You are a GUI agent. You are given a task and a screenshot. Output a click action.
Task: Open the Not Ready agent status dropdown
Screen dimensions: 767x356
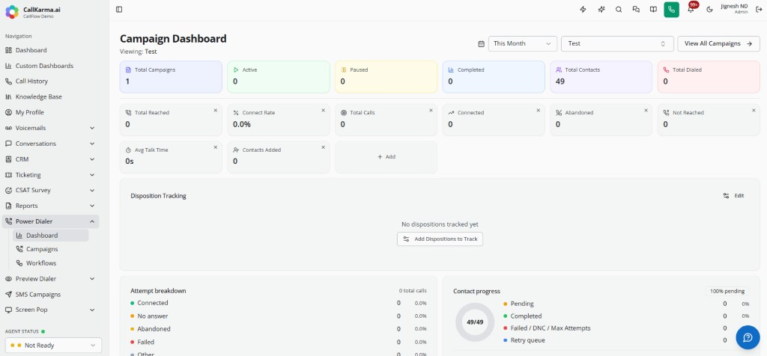(53, 346)
